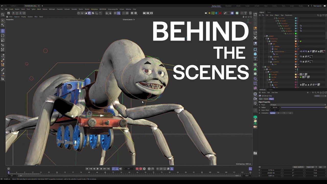
Task: Open the MoGraph menu
Action: (x=52, y=9)
